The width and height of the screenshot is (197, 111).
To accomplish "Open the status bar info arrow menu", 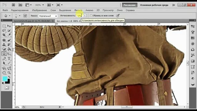I will (60, 107).
